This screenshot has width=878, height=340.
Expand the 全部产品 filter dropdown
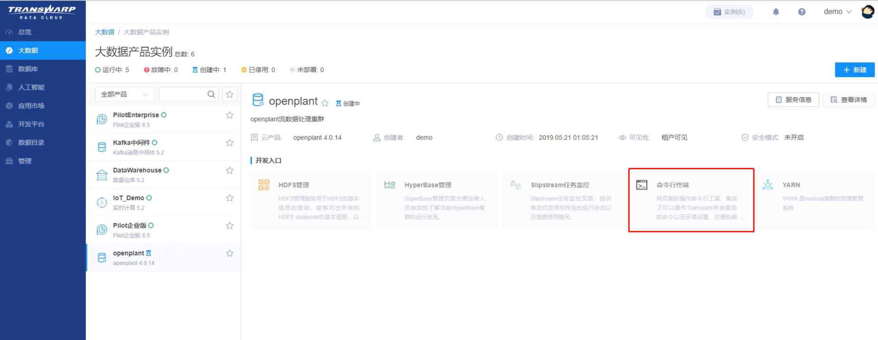pos(125,94)
